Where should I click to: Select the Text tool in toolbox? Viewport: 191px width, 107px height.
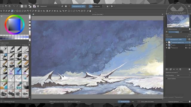click(x=4, y=11)
